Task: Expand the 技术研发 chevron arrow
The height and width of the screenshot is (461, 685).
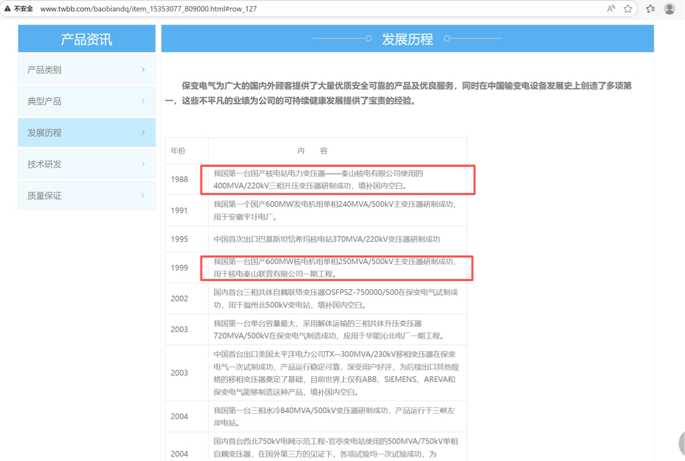Action: [143, 164]
